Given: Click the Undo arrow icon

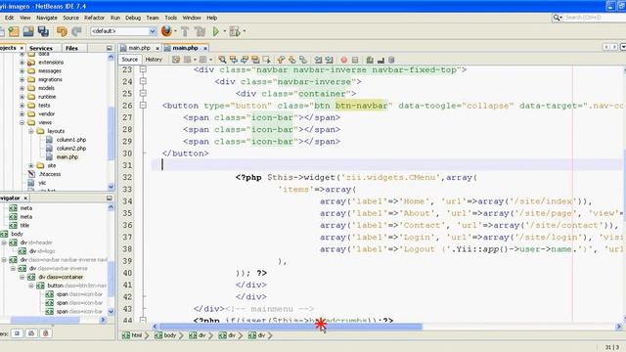Looking at the screenshot, I should tap(62, 31).
